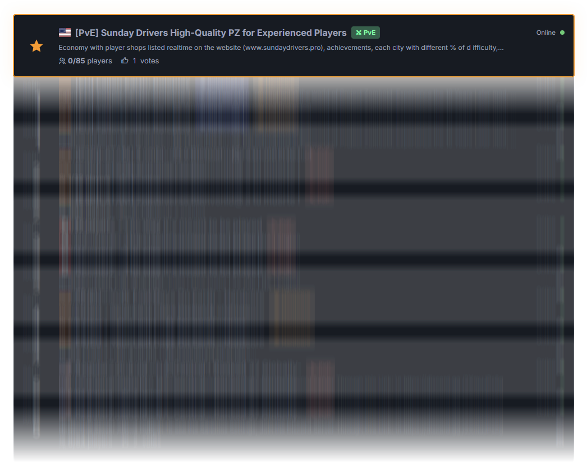Viewport: 587px width, 471px height.
Task: Click the "players" word beside 0/85
Action: coord(99,61)
